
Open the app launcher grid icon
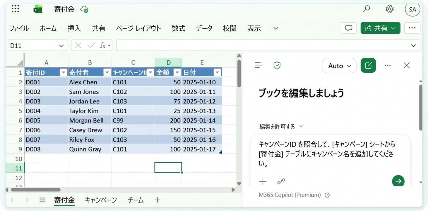click(15, 9)
